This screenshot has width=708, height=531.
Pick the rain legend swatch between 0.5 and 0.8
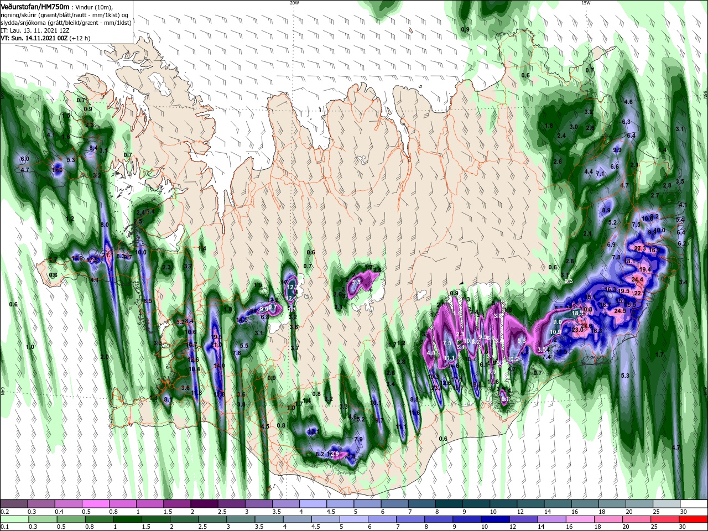click(x=70, y=519)
